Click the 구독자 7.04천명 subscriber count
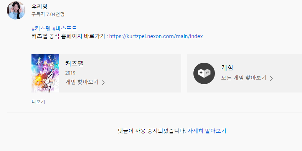The height and width of the screenshot is (151, 302). pos(48,15)
